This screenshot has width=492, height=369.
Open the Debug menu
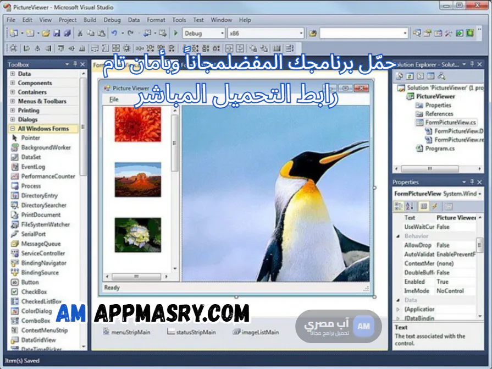click(112, 20)
